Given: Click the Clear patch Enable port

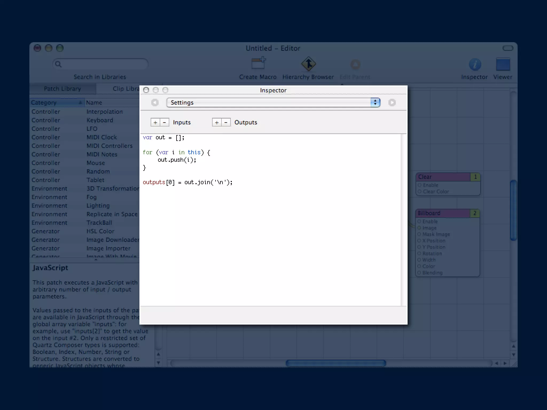Looking at the screenshot, I should [x=420, y=185].
